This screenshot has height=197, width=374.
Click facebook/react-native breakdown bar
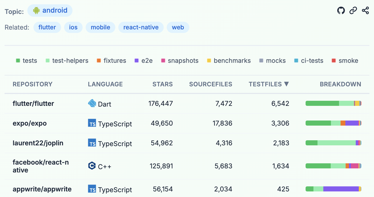click(333, 166)
